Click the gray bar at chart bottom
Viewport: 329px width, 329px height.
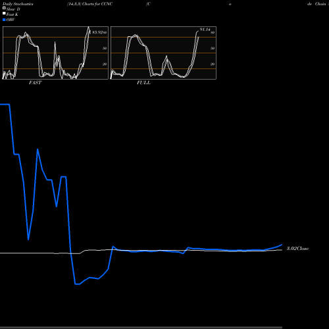[x=141, y=328]
